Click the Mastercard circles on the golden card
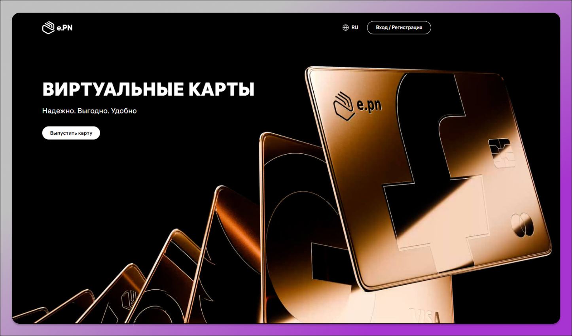 [522, 226]
